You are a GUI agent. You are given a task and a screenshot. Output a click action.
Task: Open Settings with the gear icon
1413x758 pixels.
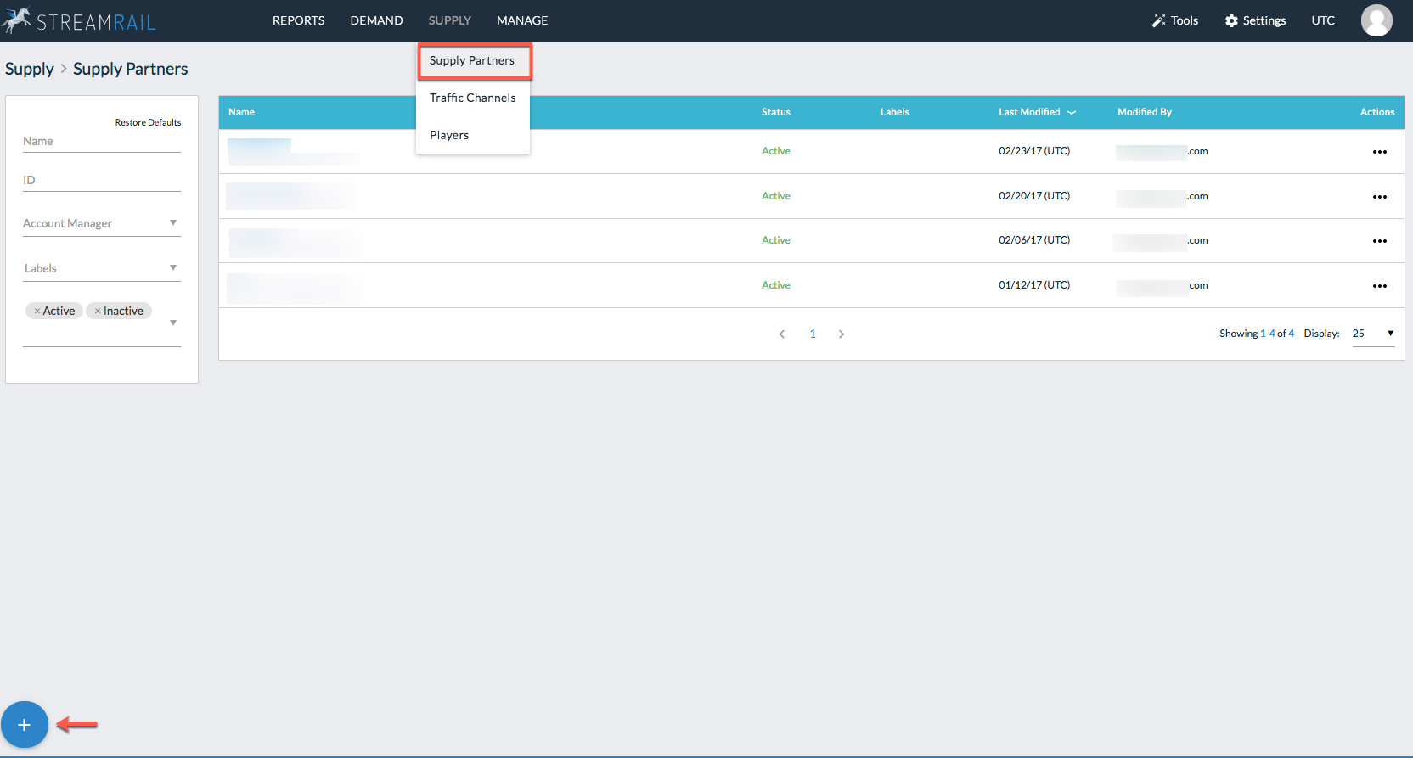(x=1255, y=20)
